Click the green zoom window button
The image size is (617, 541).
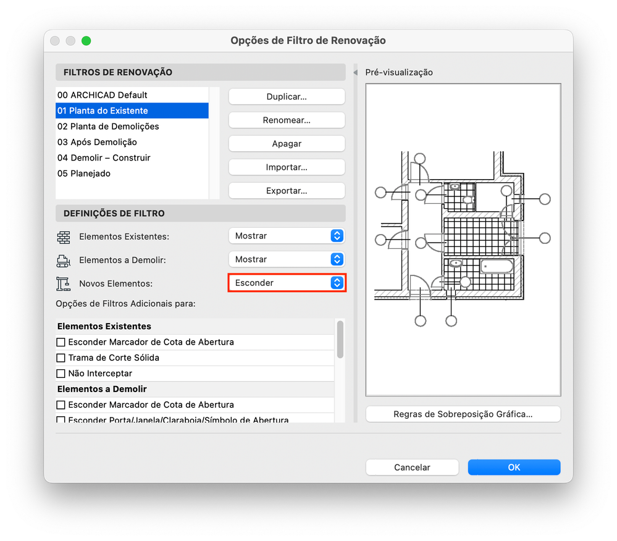click(x=86, y=41)
